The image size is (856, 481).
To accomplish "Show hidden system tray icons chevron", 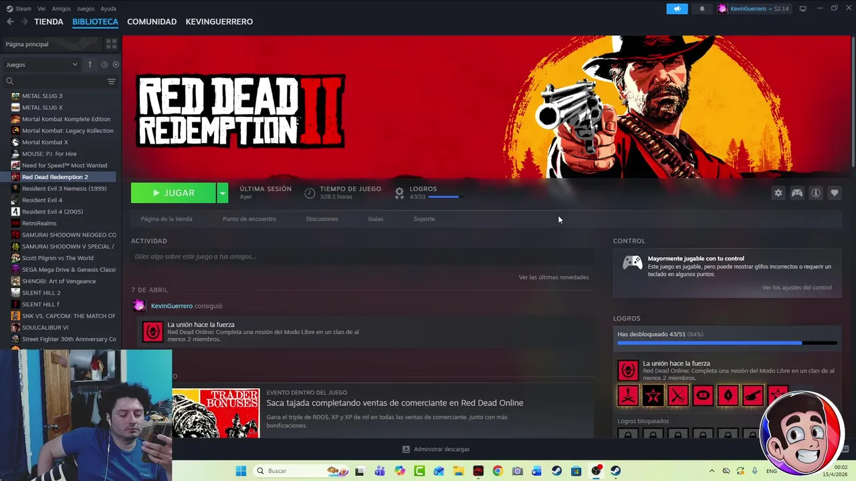I will tap(712, 471).
